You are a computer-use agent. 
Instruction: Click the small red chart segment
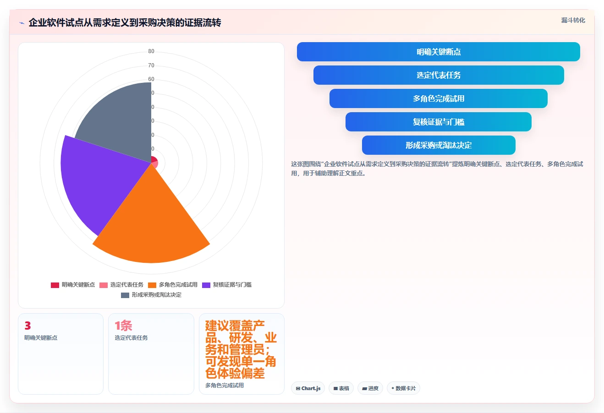pyautogui.click(x=154, y=159)
